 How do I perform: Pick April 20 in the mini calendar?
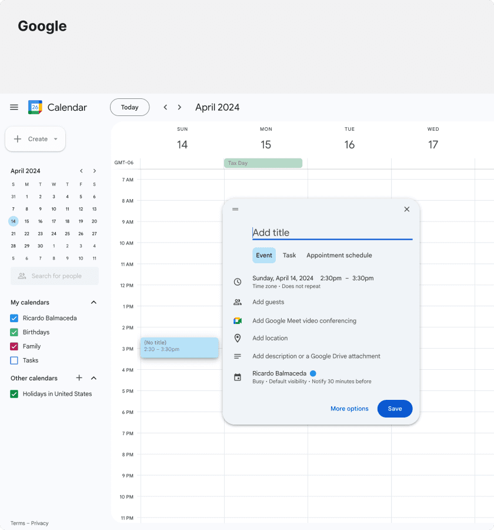(x=94, y=221)
